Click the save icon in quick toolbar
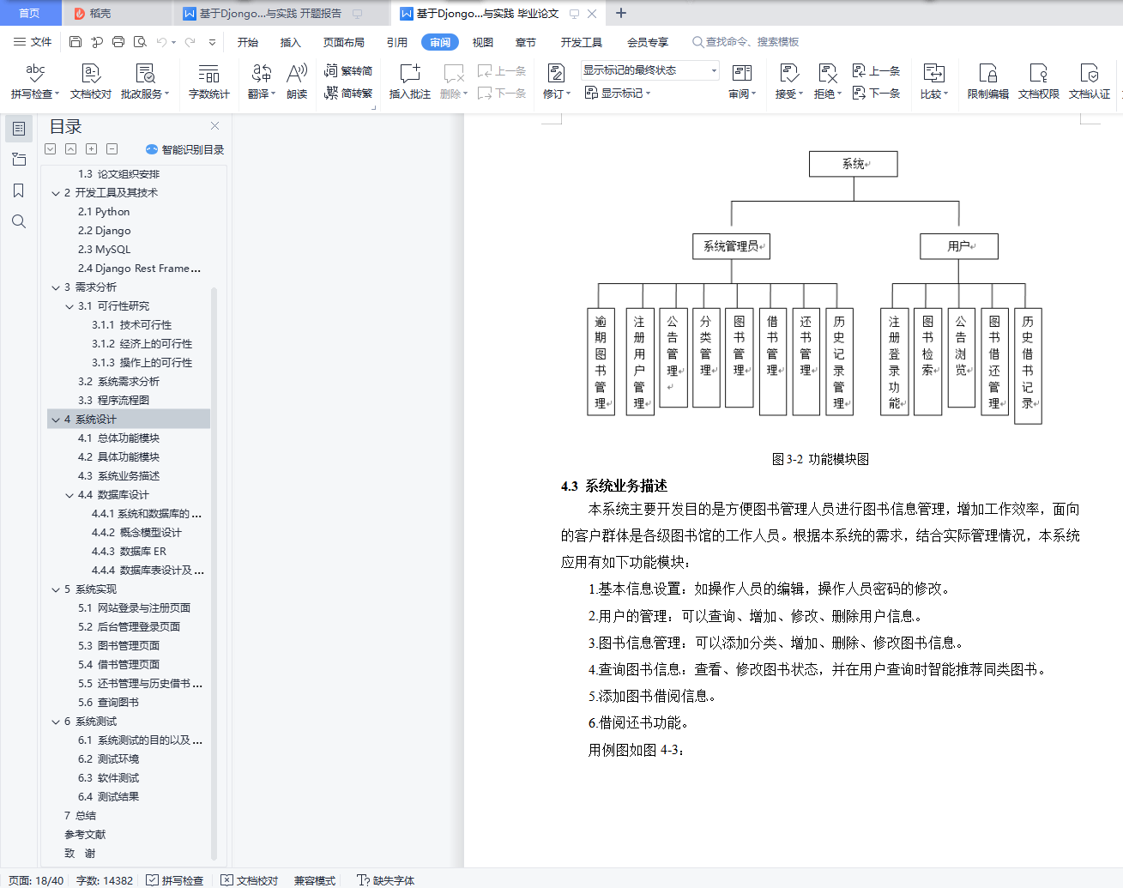Viewport: 1123px width, 888px height. click(x=75, y=41)
